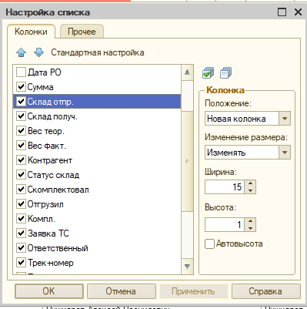Uncheck the Контрагент column
This screenshot has height=309, width=307.
pos(21,160)
